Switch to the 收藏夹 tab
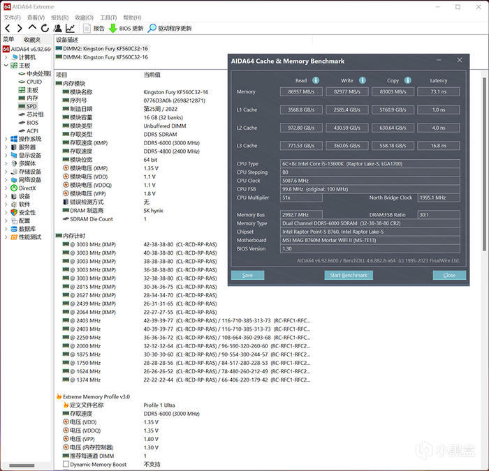The width and height of the screenshot is (489, 471). coord(32,40)
